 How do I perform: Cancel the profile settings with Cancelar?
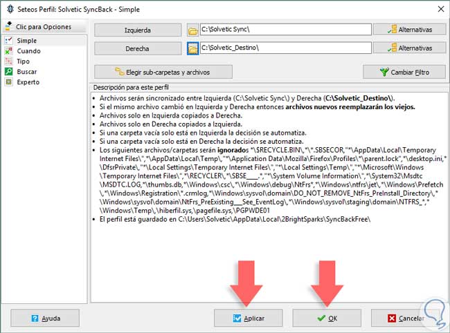click(406, 318)
